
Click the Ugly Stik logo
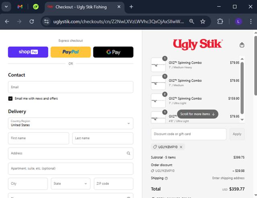click(x=198, y=44)
